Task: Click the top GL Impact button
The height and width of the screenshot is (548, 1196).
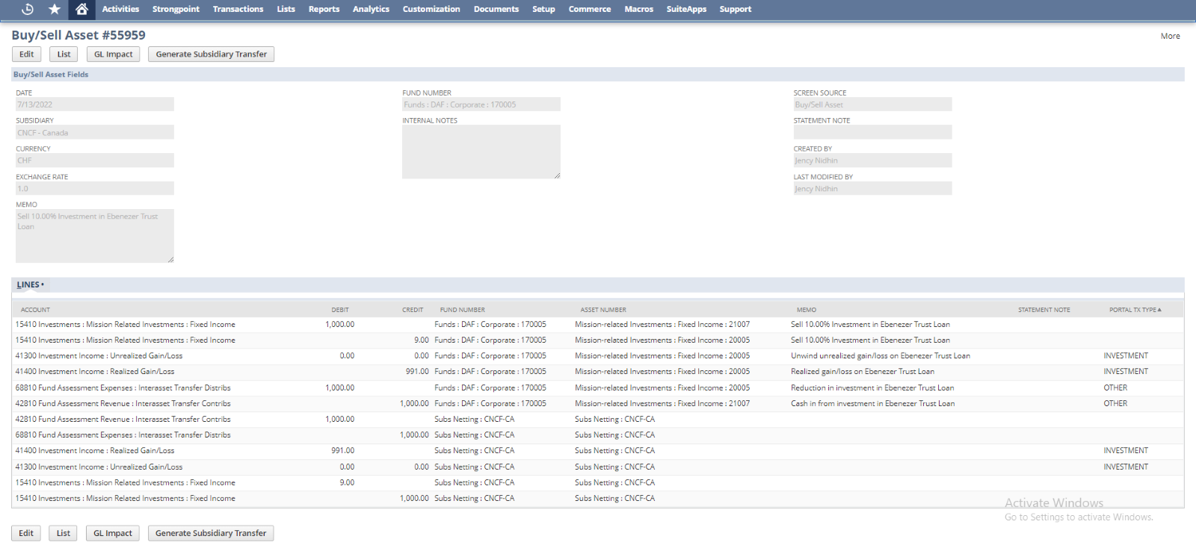Action: [x=113, y=55]
